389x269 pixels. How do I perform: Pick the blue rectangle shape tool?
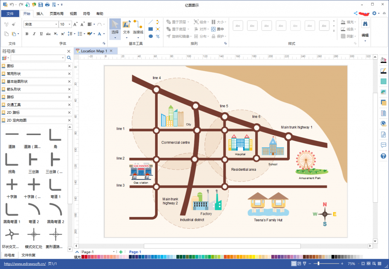pos(150,29)
